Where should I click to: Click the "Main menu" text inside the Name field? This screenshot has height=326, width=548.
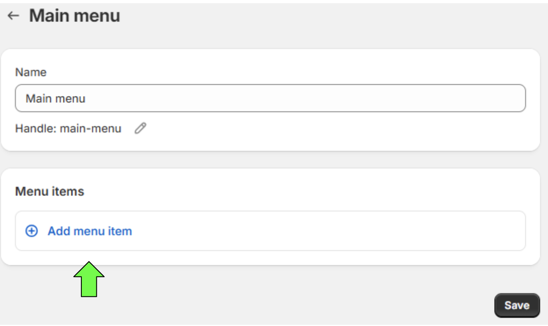click(x=56, y=98)
